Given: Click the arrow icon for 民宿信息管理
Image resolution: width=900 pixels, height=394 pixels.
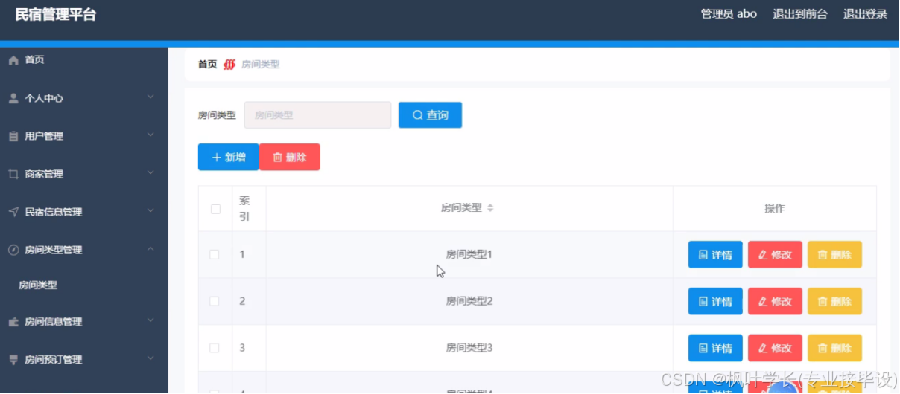Looking at the screenshot, I should coord(13,212).
